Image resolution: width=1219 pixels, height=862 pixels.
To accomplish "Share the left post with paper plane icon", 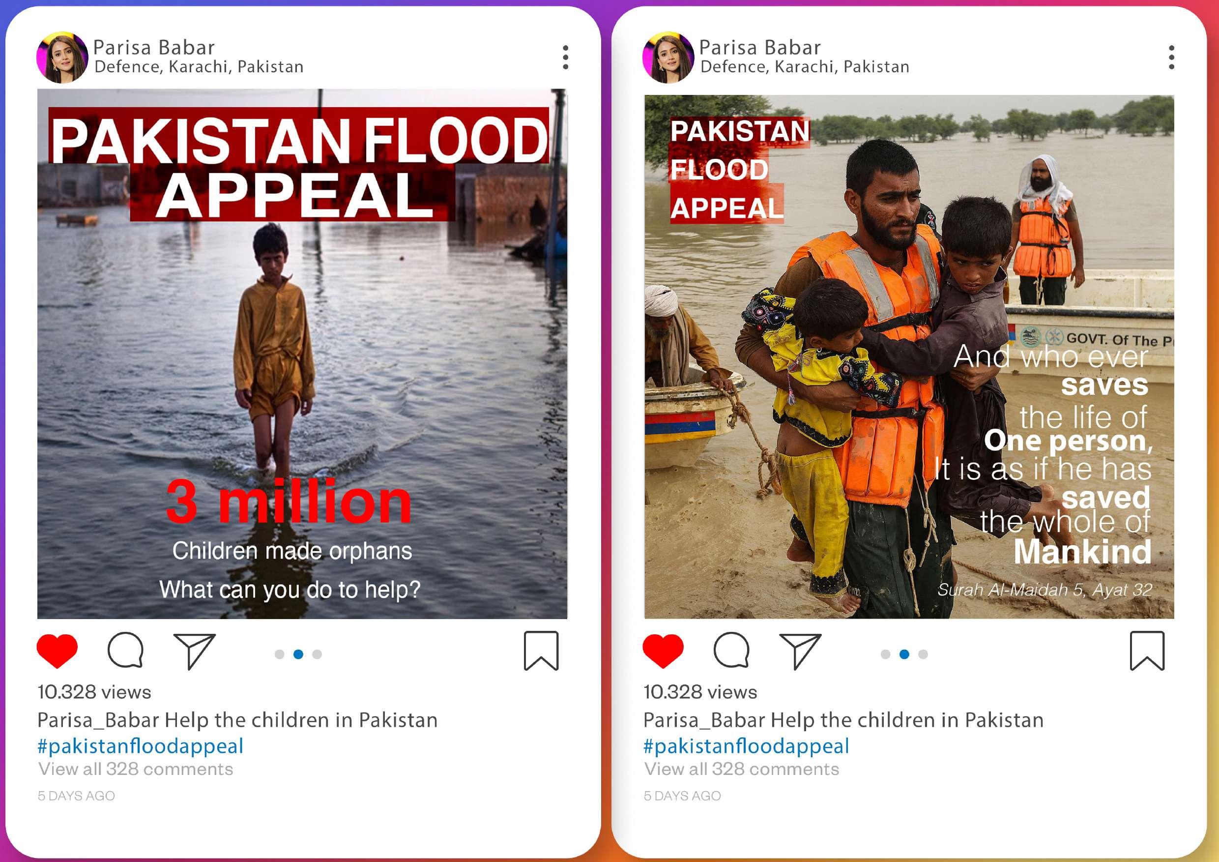I will click(x=195, y=651).
